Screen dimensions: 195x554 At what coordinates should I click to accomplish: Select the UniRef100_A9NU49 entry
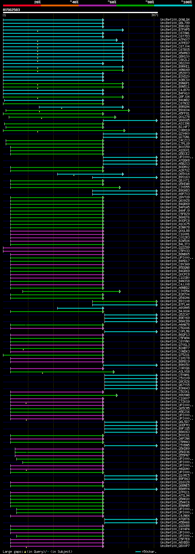coord(175,70)
